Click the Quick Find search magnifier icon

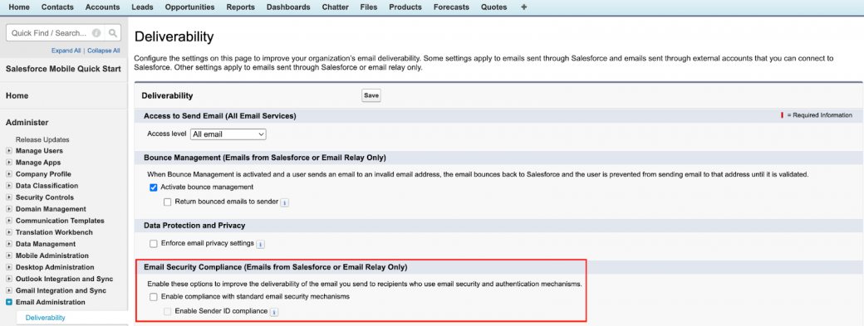click(112, 33)
